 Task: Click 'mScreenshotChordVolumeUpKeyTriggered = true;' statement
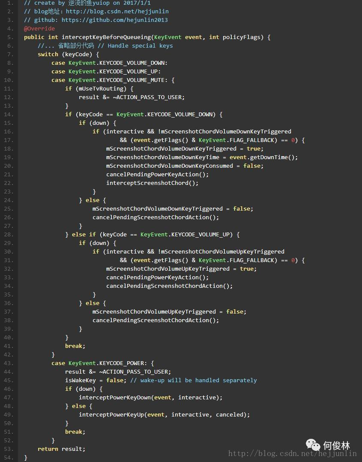181,269
